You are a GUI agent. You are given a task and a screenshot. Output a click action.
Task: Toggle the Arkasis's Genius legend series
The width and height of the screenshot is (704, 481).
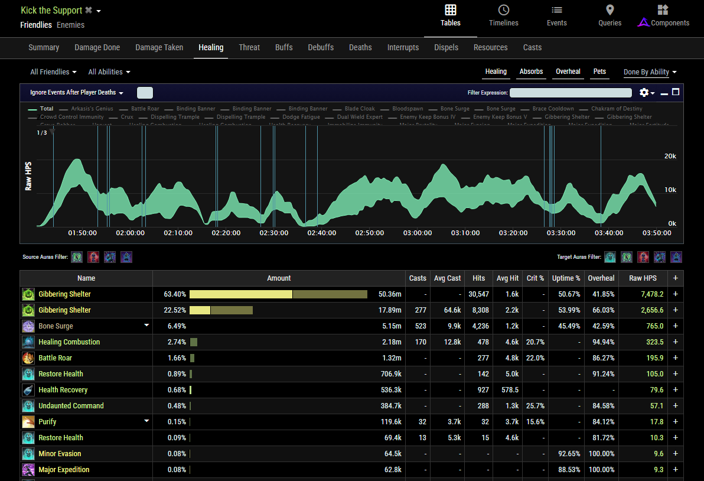[86, 108]
